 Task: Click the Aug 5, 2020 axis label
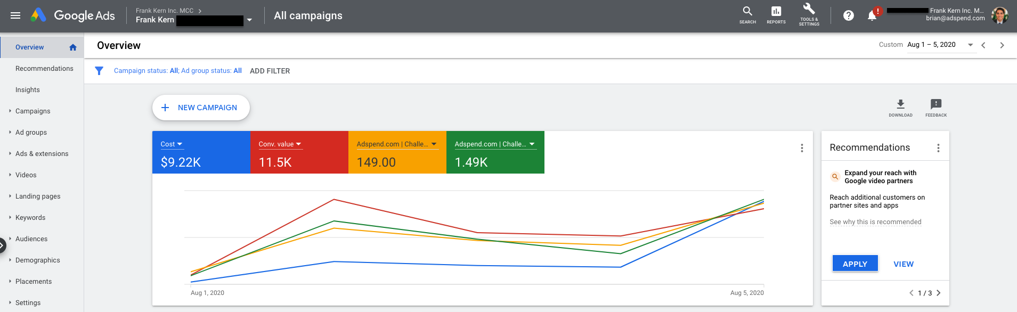pyautogui.click(x=747, y=293)
